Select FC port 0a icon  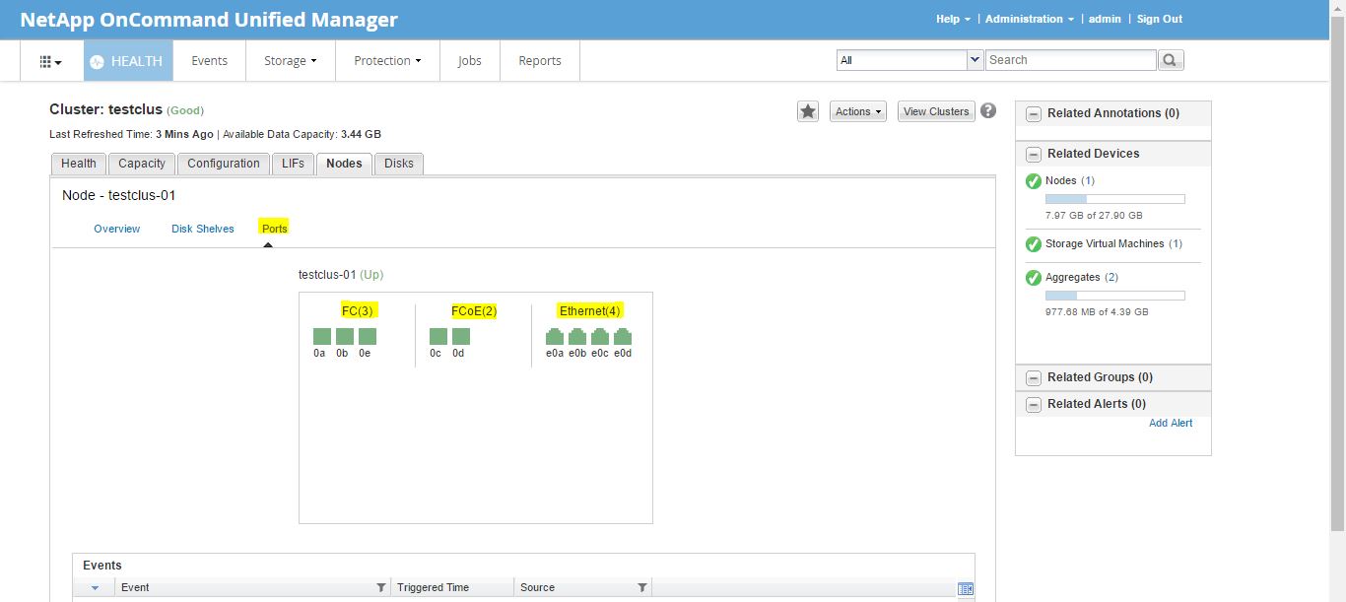(320, 336)
